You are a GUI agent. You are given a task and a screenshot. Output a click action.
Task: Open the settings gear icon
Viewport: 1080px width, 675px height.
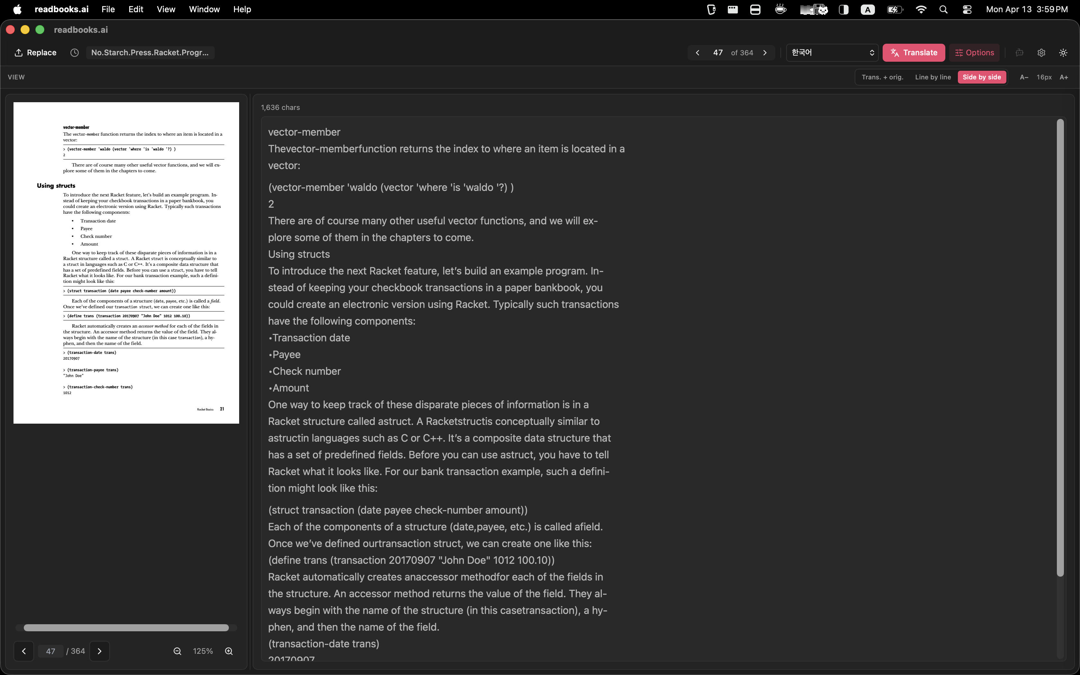tap(1042, 53)
